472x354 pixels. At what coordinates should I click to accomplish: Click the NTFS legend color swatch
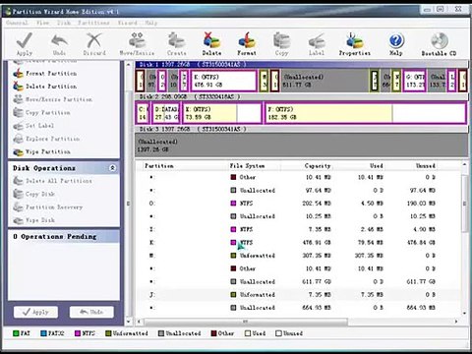click(78, 333)
